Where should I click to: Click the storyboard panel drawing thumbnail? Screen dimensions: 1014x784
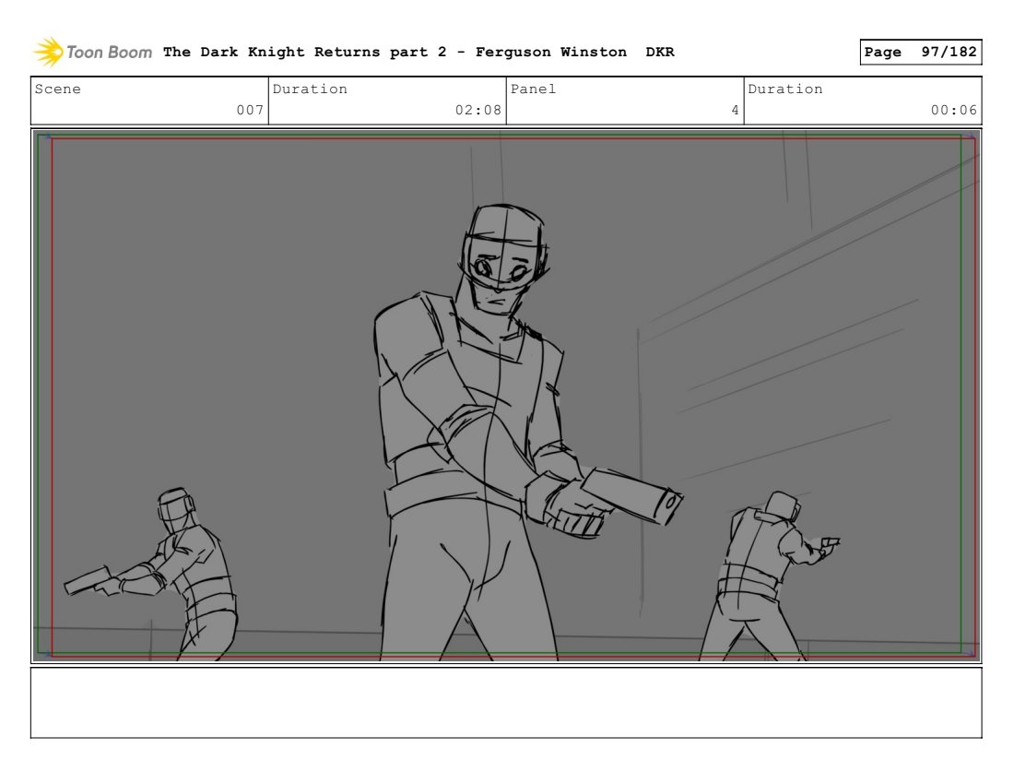pyautogui.click(x=506, y=396)
